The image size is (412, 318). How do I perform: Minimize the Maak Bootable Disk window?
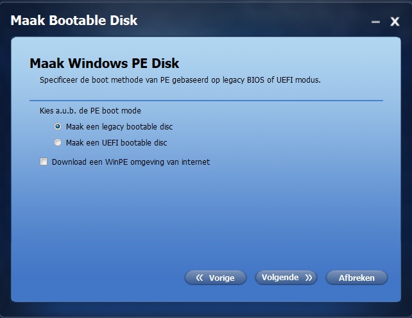pyautogui.click(x=375, y=22)
